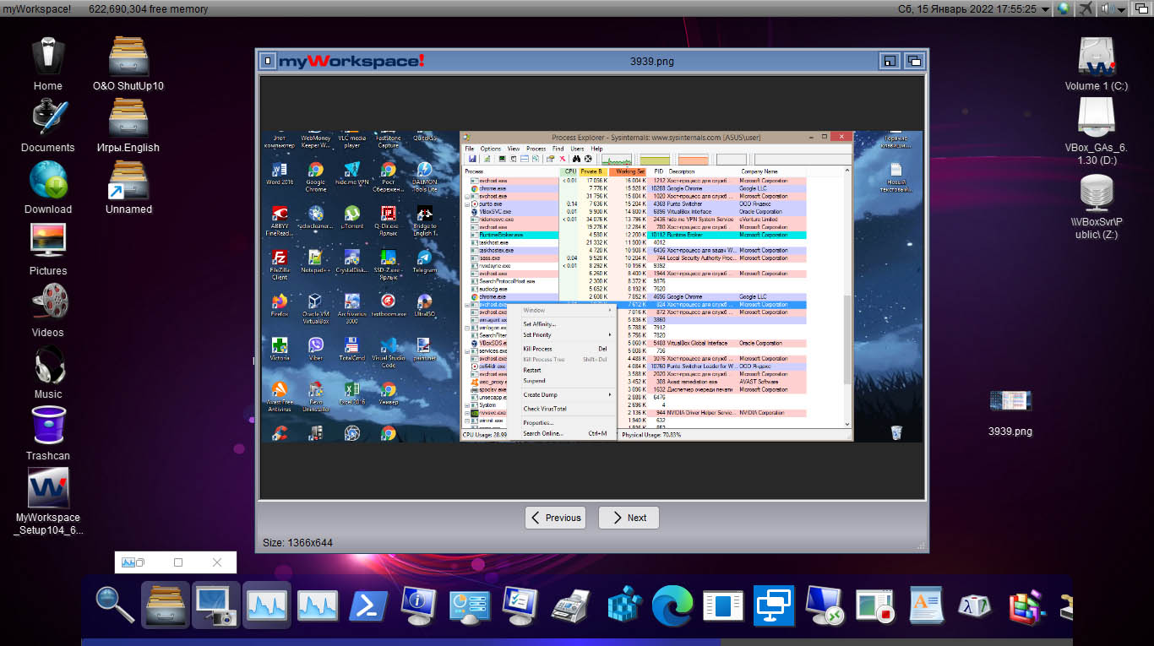This screenshot has height=646, width=1154.
Task: Toggle the airplane mode icon in top bar
Action: click(1086, 8)
